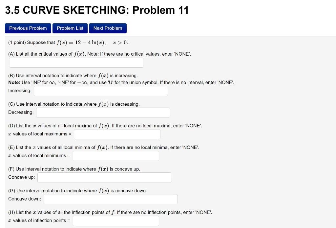Image resolution: width=336 pixels, height=228 pixels.
Task: Click the Increasing label
Action: pos(20,91)
